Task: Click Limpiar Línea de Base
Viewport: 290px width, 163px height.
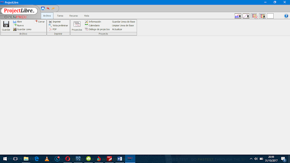Action: tap(123, 25)
